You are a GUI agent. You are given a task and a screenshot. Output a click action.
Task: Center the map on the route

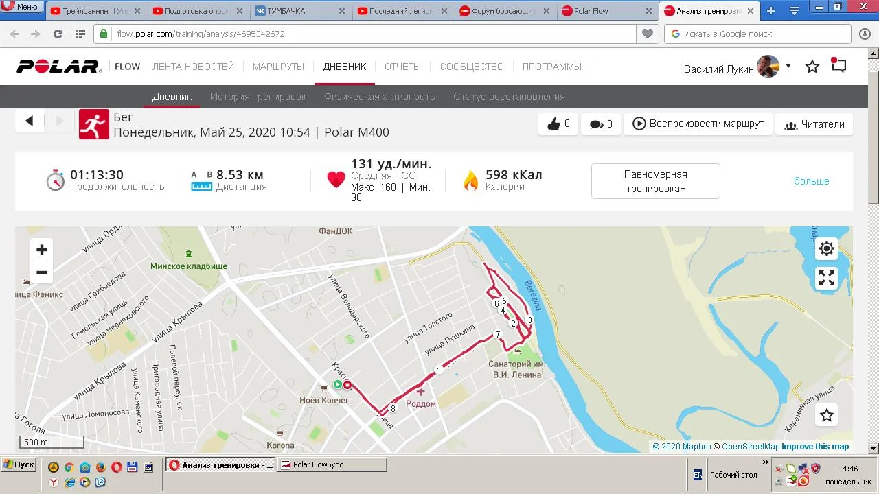point(827,248)
